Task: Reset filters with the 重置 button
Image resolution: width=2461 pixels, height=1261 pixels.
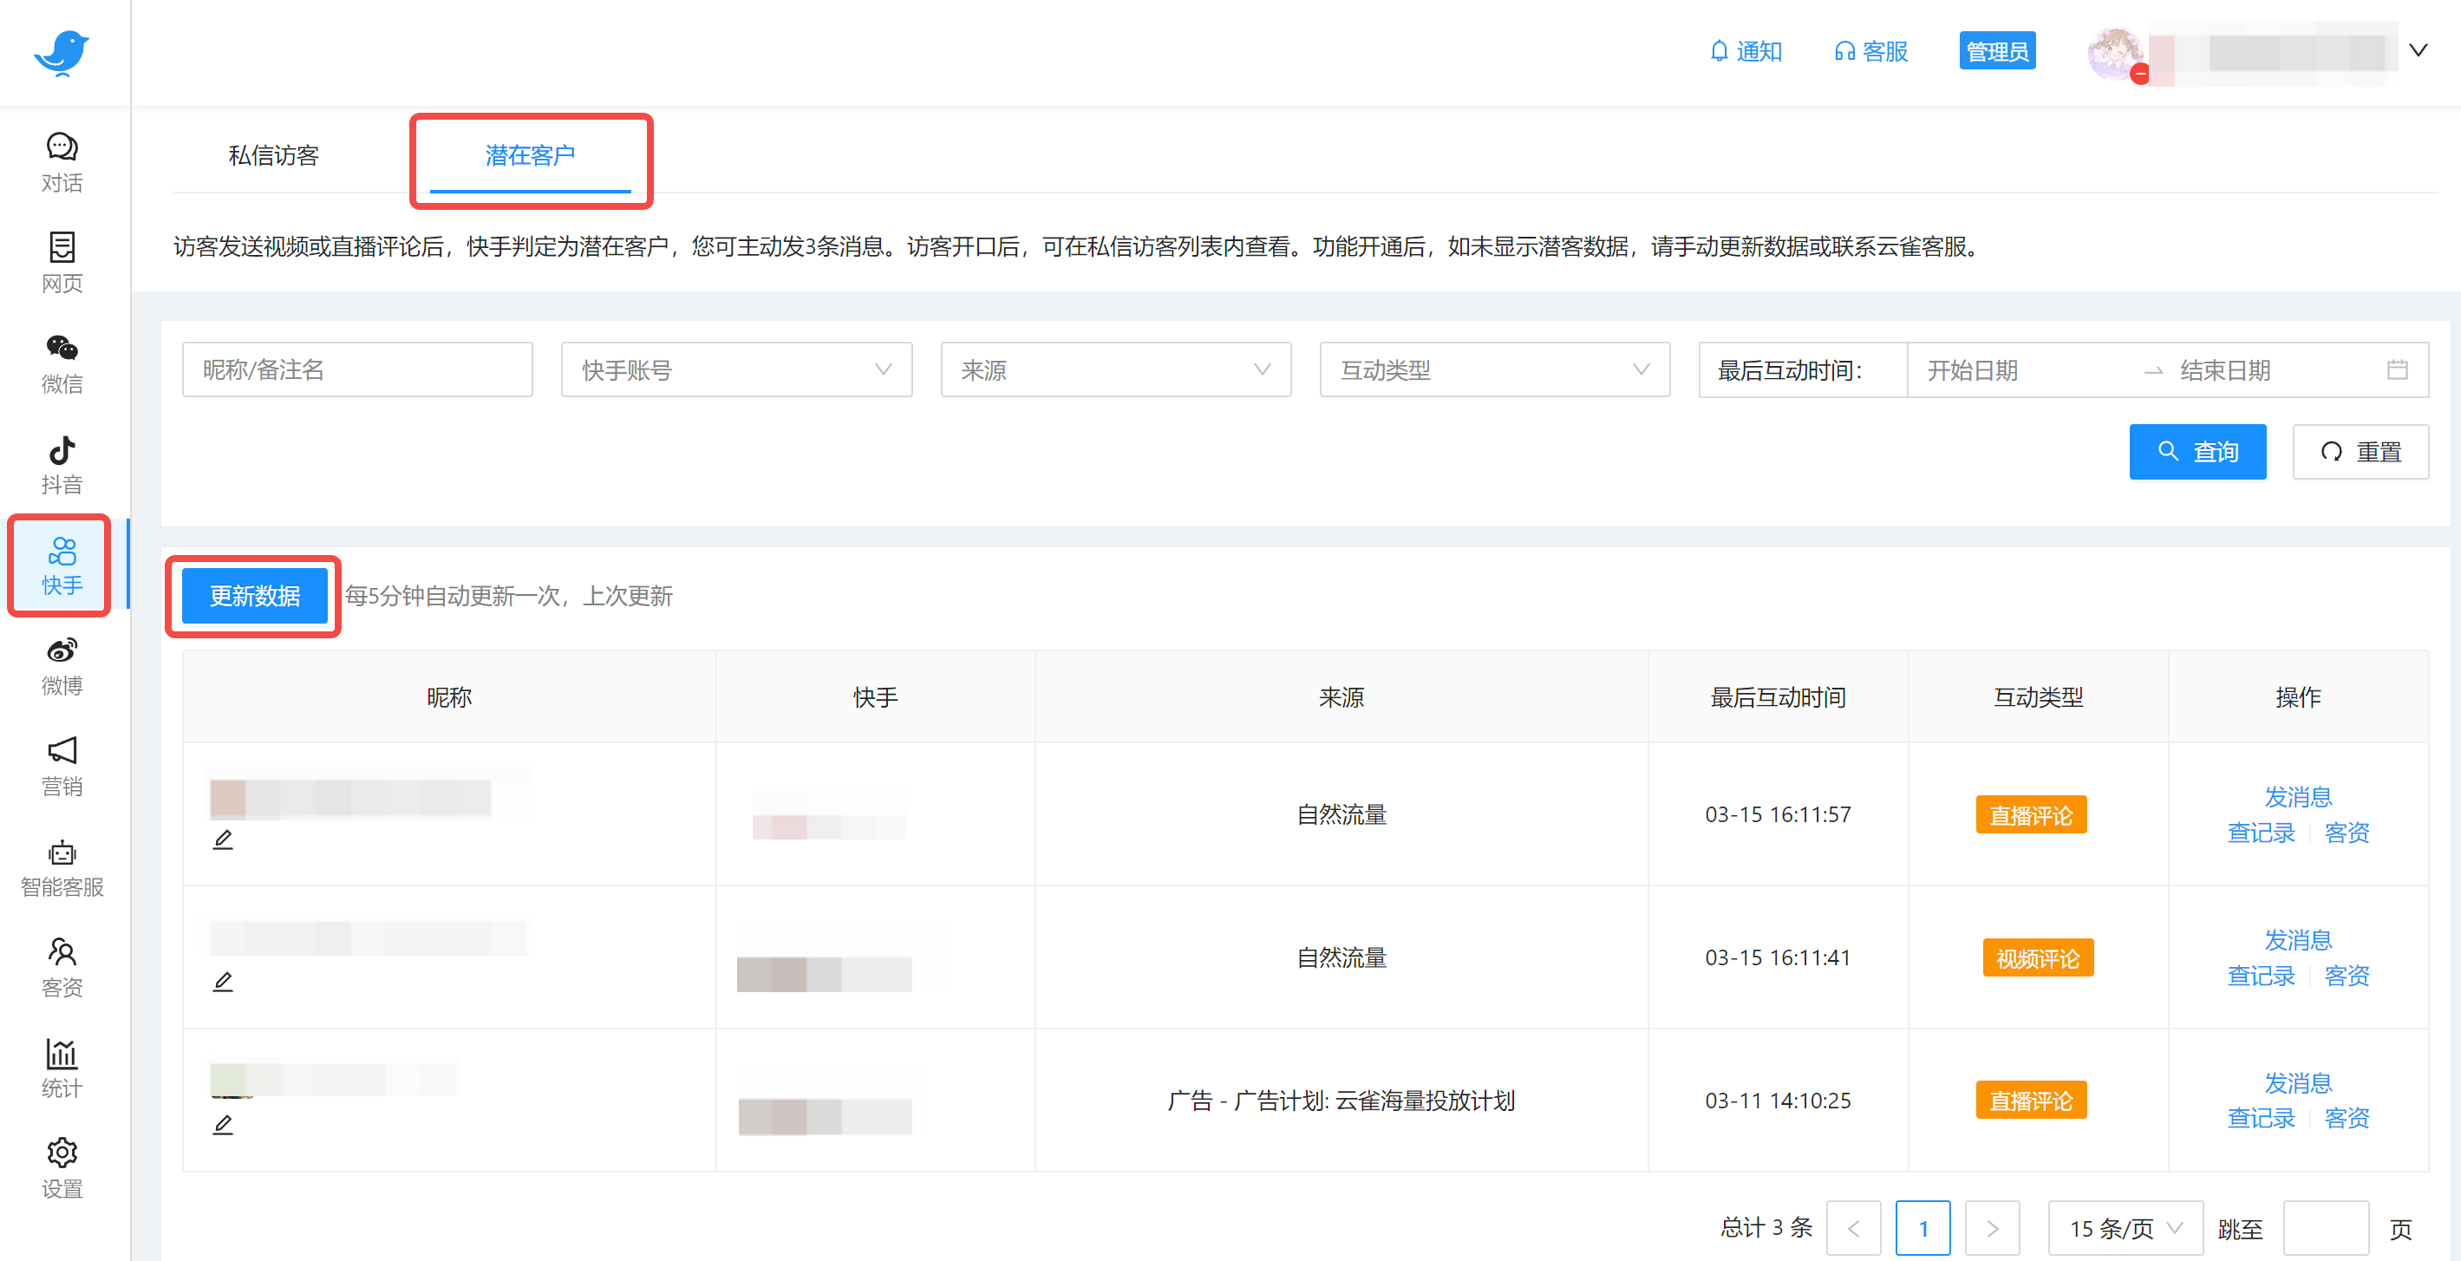Action: [2360, 451]
